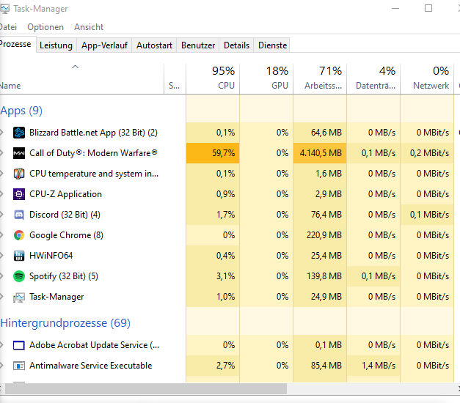Switch to the Details tab
460x403 pixels.
(236, 45)
